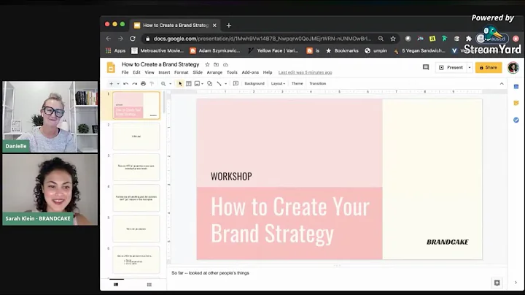Add a new slide with plus icon
525x295 pixels.
(111, 83)
